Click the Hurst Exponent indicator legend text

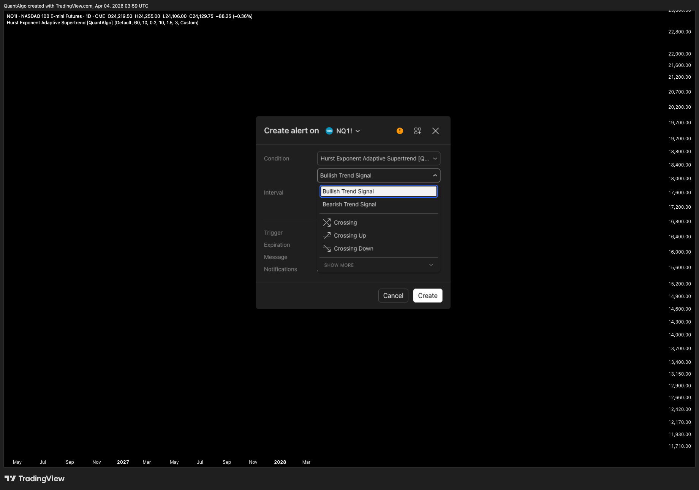click(103, 23)
